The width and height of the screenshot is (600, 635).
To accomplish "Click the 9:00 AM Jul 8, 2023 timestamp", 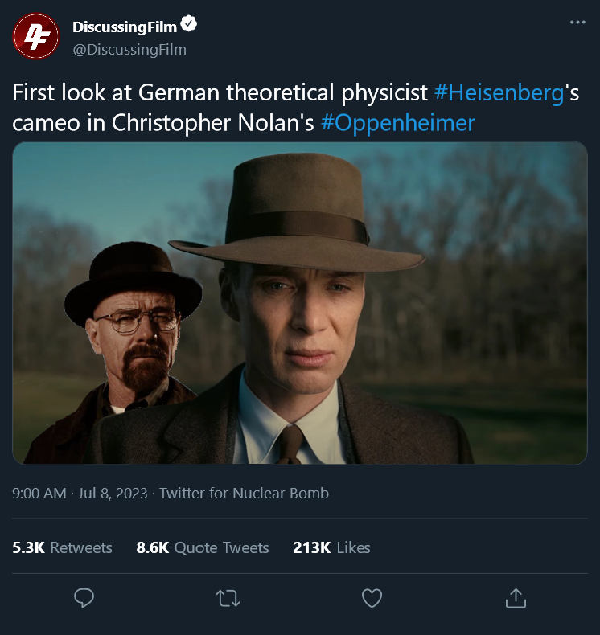I will click(x=80, y=494).
